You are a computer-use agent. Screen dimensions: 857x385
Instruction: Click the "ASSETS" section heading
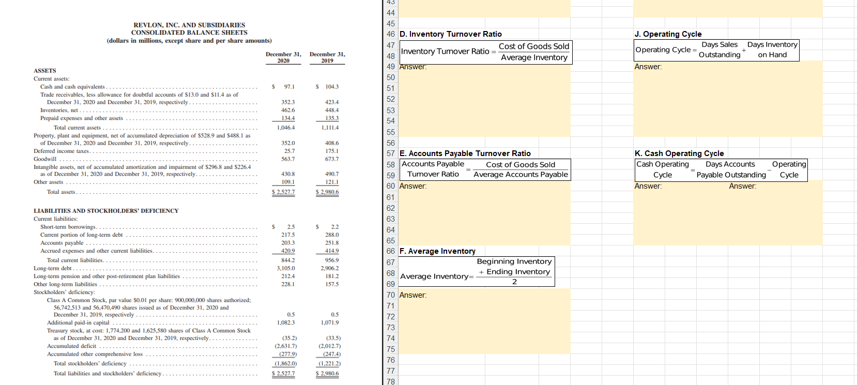45,71
